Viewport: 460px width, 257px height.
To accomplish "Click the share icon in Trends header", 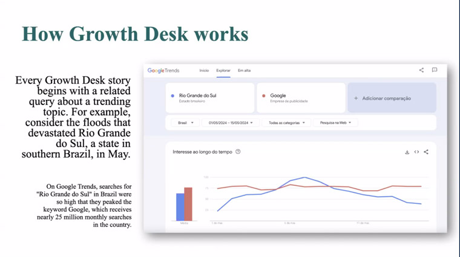I will 421,70.
